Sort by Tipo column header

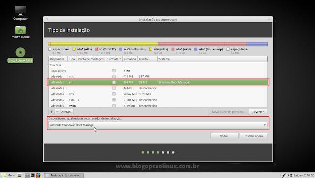72,59
